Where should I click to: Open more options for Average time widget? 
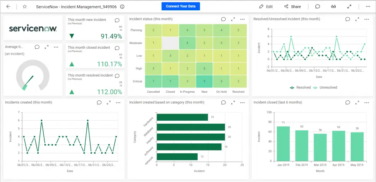pyautogui.click(x=56, y=47)
